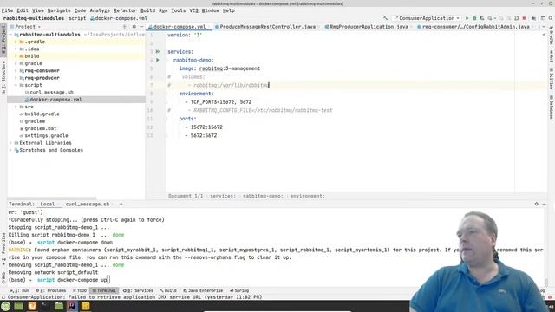Click locate file target icon in Project panel

[125, 27]
